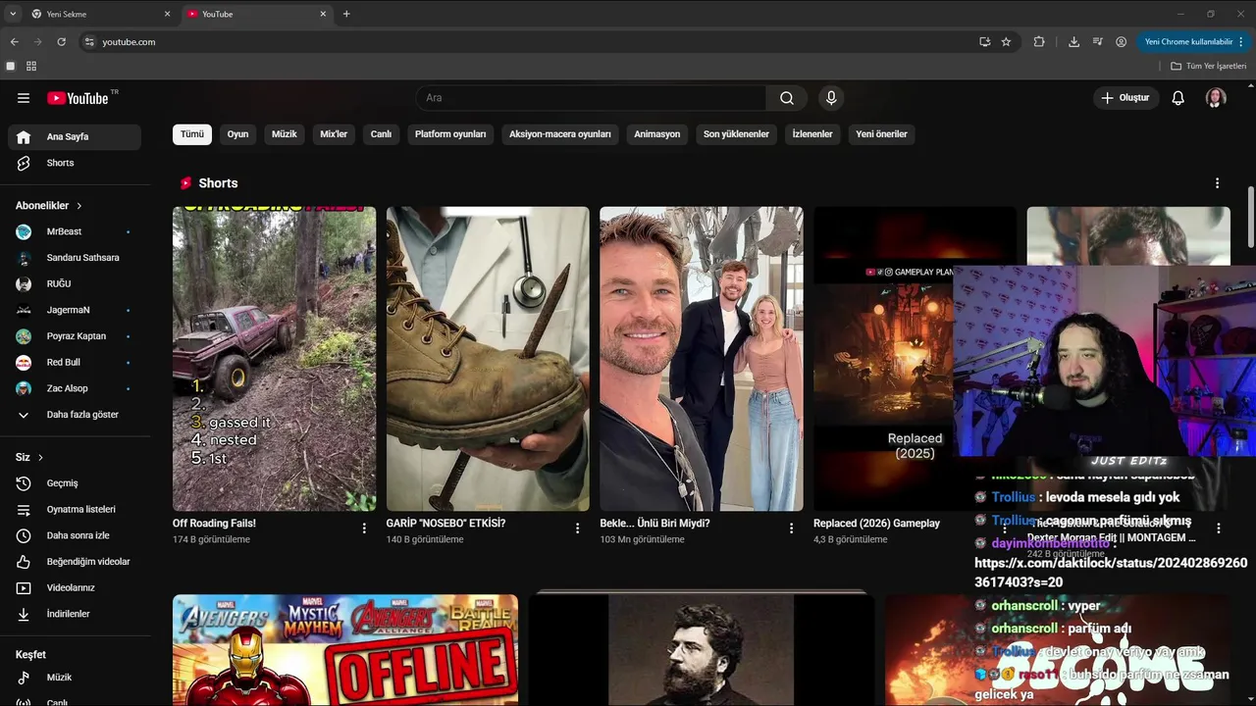
Task: Open Daha sonra izle list
Action: [x=75, y=535]
